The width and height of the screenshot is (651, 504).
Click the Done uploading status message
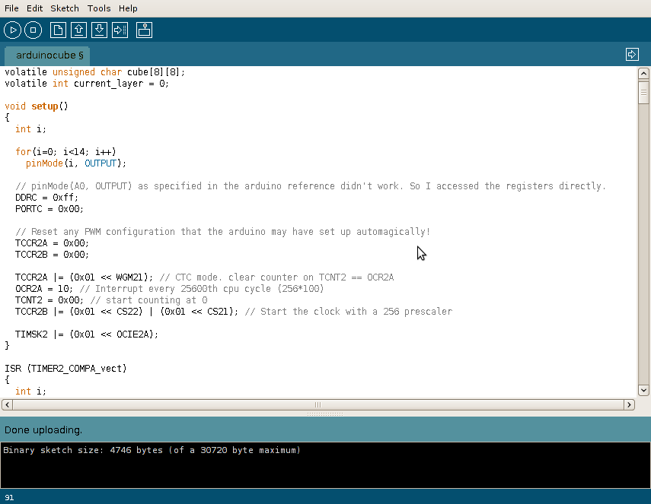click(43, 430)
